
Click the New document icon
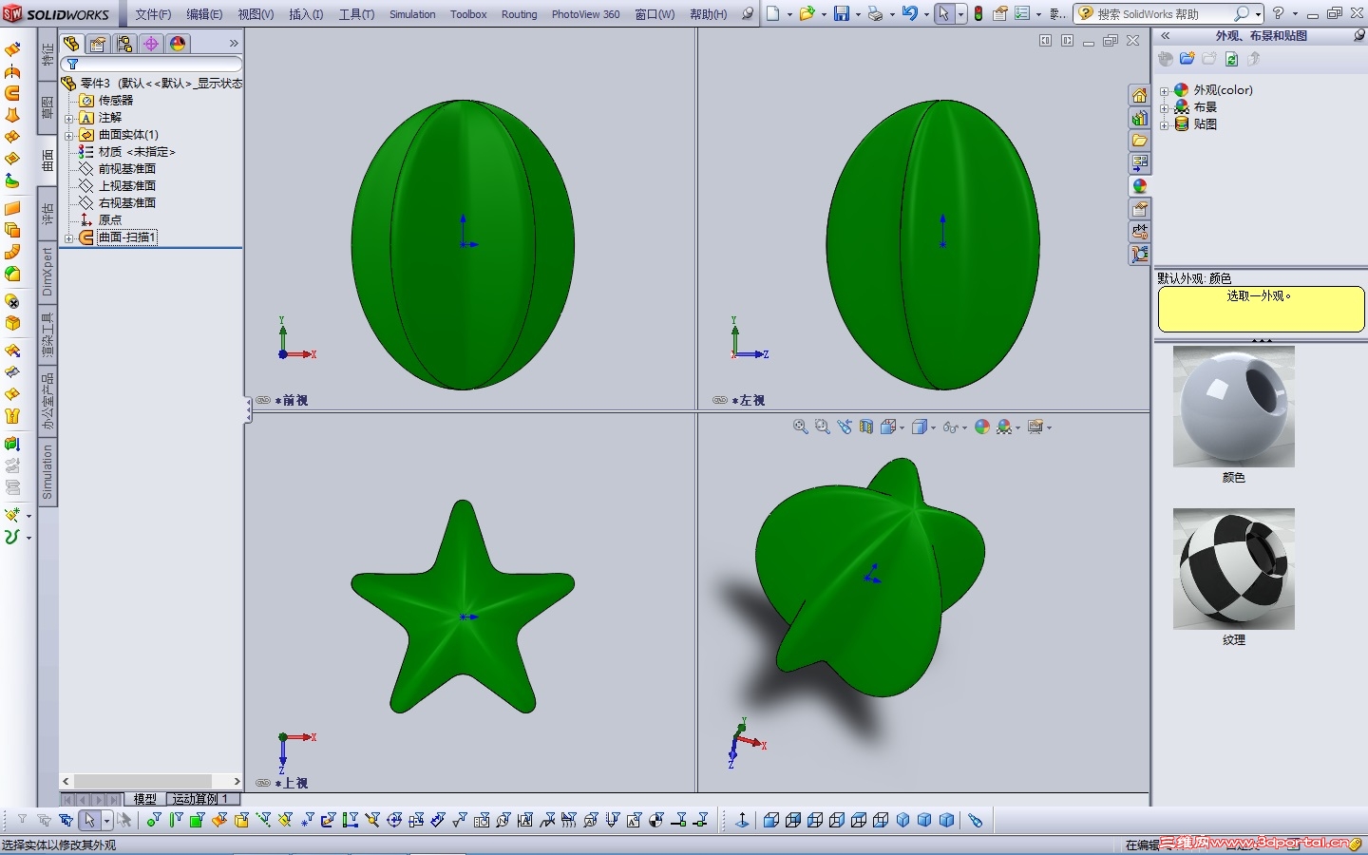(773, 13)
